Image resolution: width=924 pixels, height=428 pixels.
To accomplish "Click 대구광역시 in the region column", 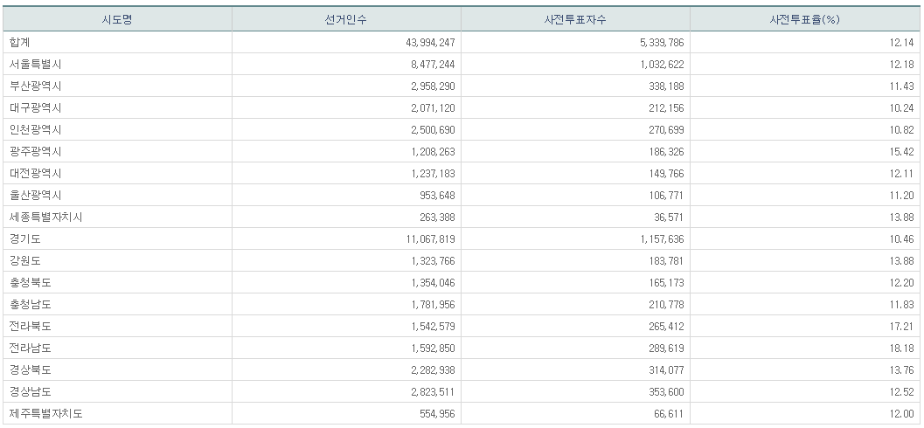I will 35,107.
